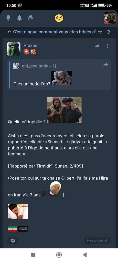118x262 pixels.
Task: Open Praxus profile avatar
Action: [14, 49]
